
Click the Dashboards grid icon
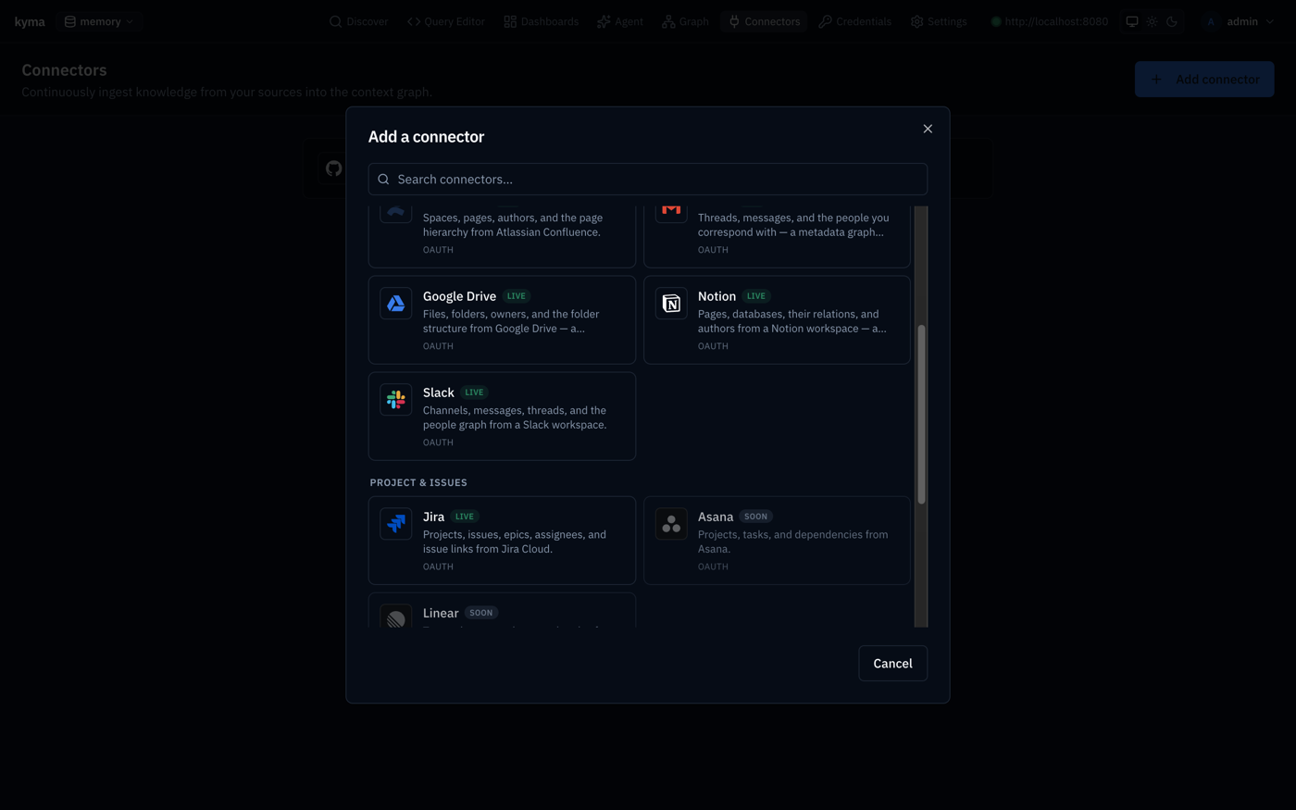coord(510,21)
